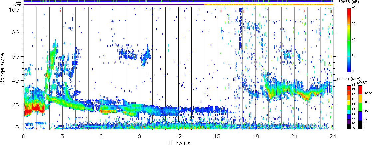372x145 pixels.
Task: Click the 'TX FRQ (MHz)' legend title
Action: click(x=349, y=79)
